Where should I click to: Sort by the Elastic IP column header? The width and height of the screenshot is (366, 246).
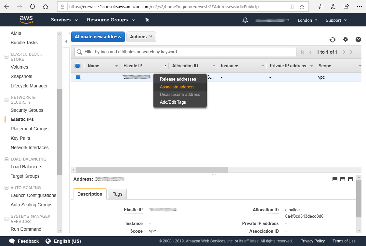pos(145,66)
